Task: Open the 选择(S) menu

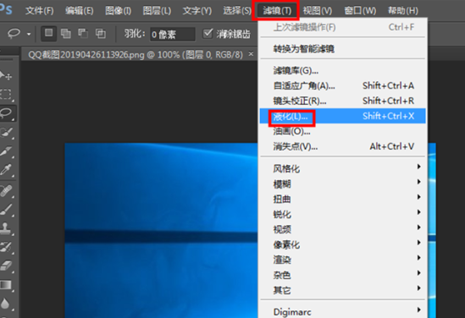Action: 236,11
